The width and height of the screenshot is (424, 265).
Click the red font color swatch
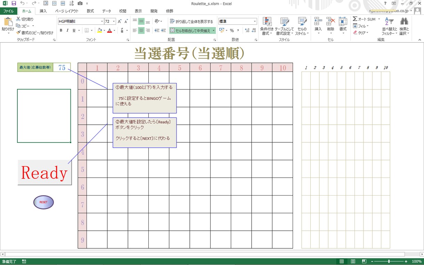pos(109,31)
